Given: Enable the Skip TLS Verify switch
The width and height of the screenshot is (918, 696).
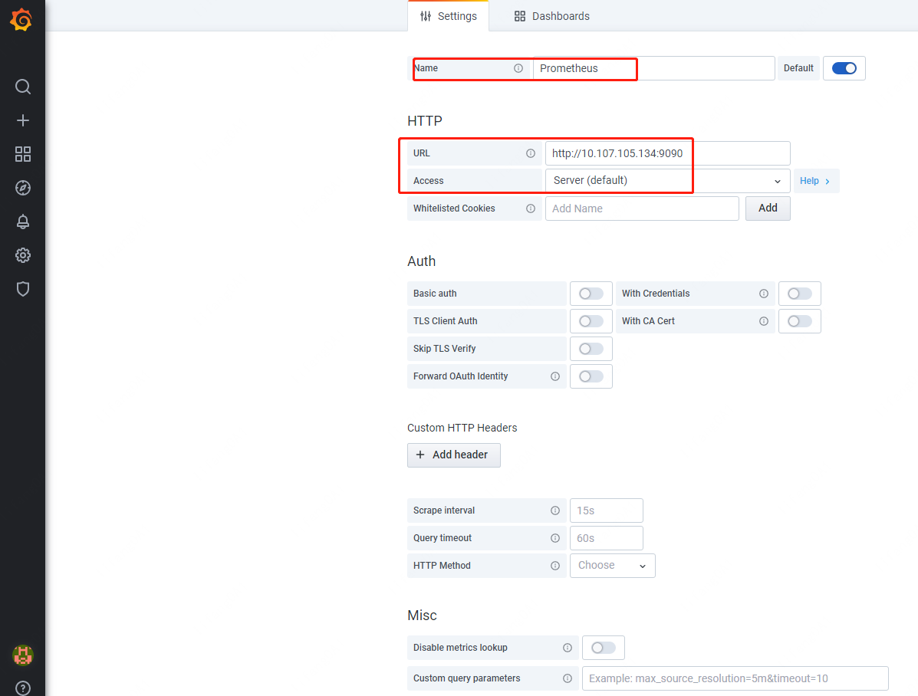Looking at the screenshot, I should pos(591,349).
